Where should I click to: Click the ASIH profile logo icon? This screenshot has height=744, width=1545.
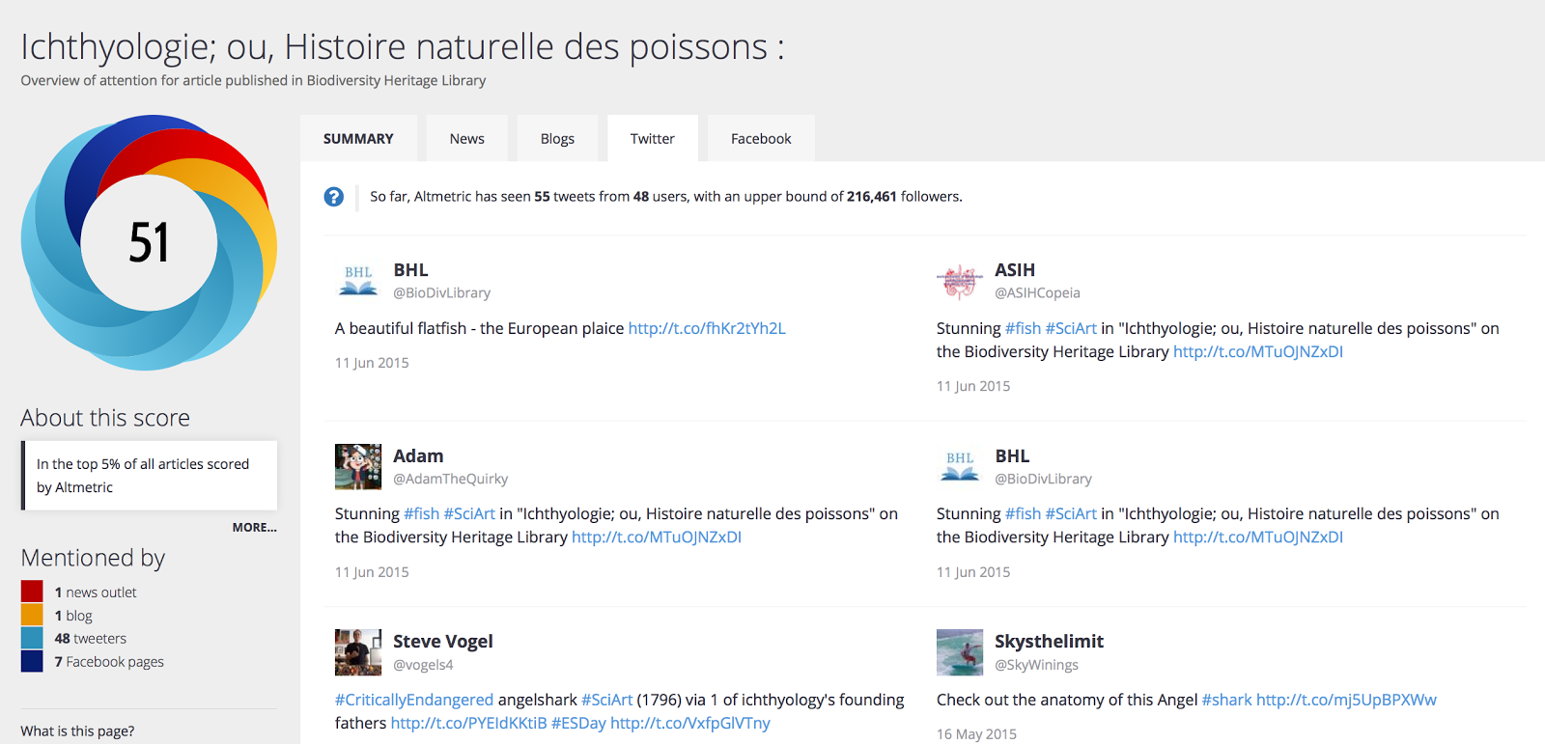click(x=959, y=281)
